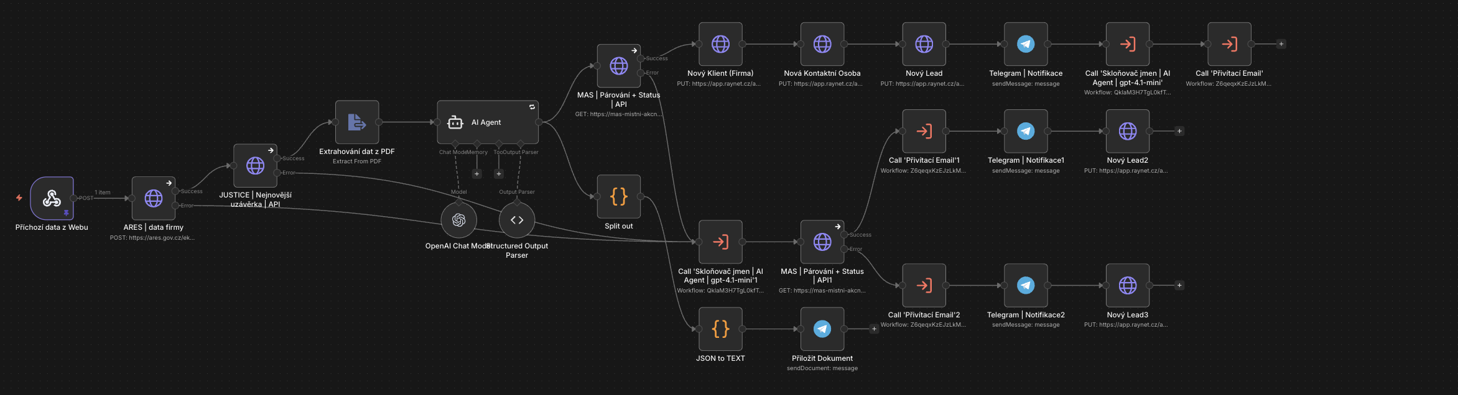Add node after 'Přiložit Dokument'

[874, 329]
